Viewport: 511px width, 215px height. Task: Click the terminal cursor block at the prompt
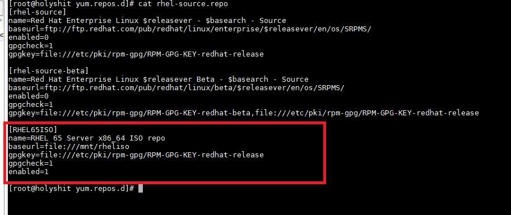[141, 188]
